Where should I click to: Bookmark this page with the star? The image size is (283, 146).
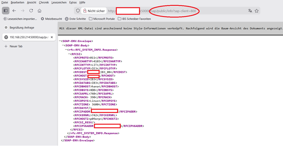tap(257, 11)
